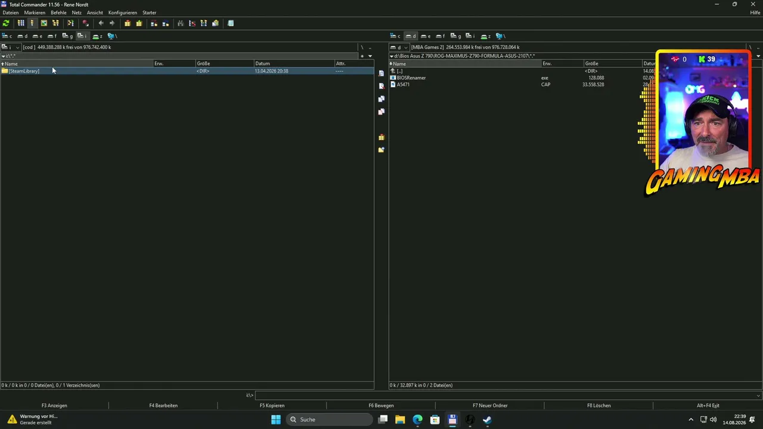Open network neighborhood in right drive bar

pos(501,36)
